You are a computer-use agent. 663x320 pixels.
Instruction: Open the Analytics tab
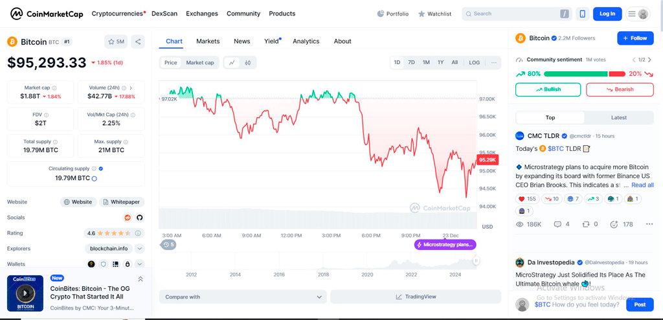tap(306, 41)
